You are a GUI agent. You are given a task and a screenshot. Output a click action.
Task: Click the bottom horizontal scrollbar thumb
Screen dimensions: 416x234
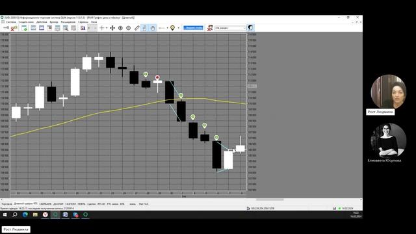[270, 200]
